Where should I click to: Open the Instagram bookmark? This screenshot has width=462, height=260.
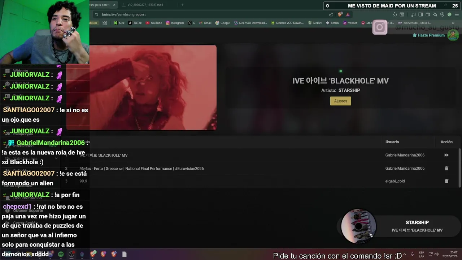(x=175, y=23)
